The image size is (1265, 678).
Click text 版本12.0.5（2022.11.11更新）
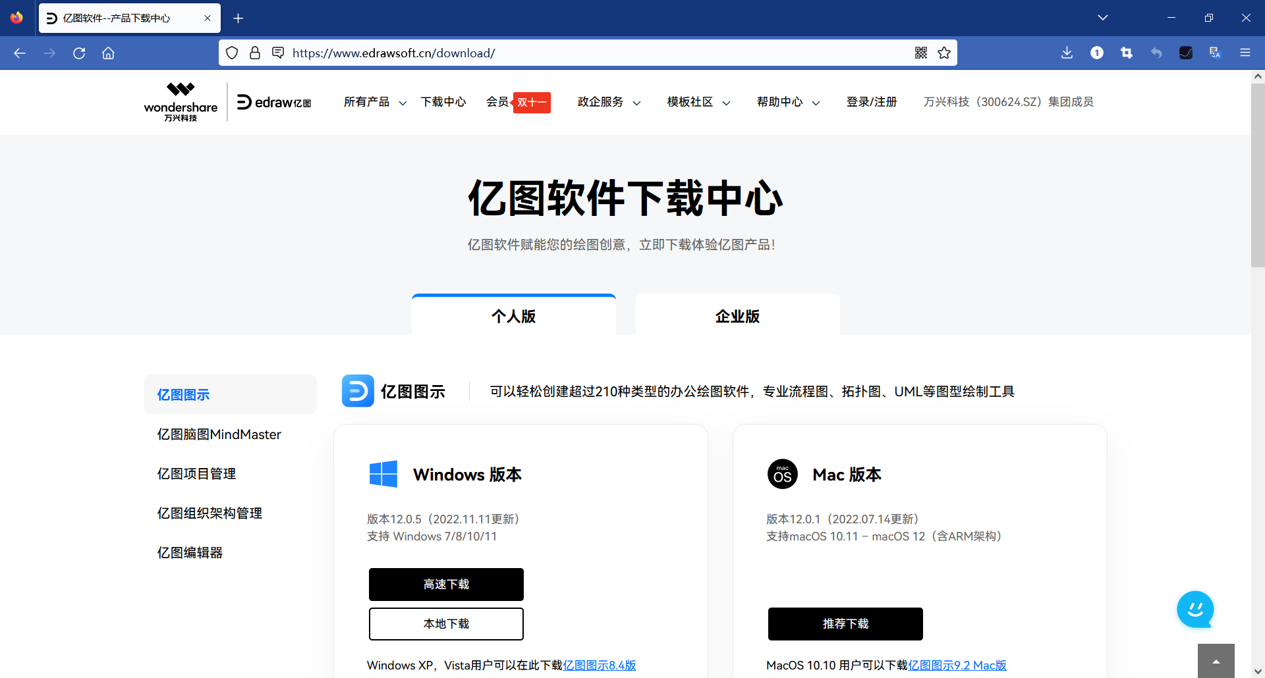[446, 519]
